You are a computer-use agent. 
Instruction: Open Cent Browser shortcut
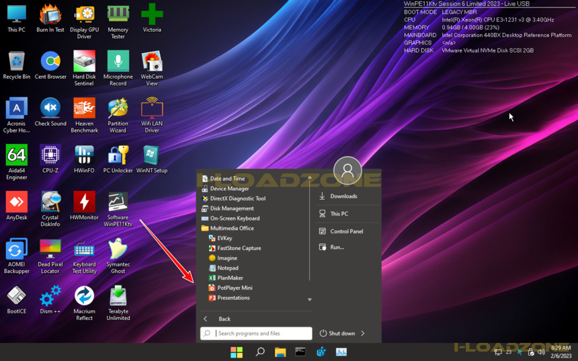click(x=50, y=66)
